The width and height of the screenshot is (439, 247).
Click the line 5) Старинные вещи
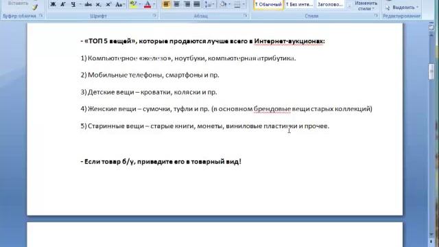pos(205,126)
